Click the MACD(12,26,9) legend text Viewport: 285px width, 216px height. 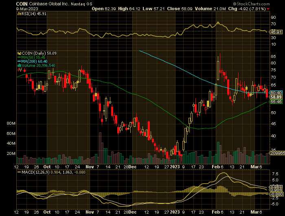pyautogui.click(x=36, y=172)
